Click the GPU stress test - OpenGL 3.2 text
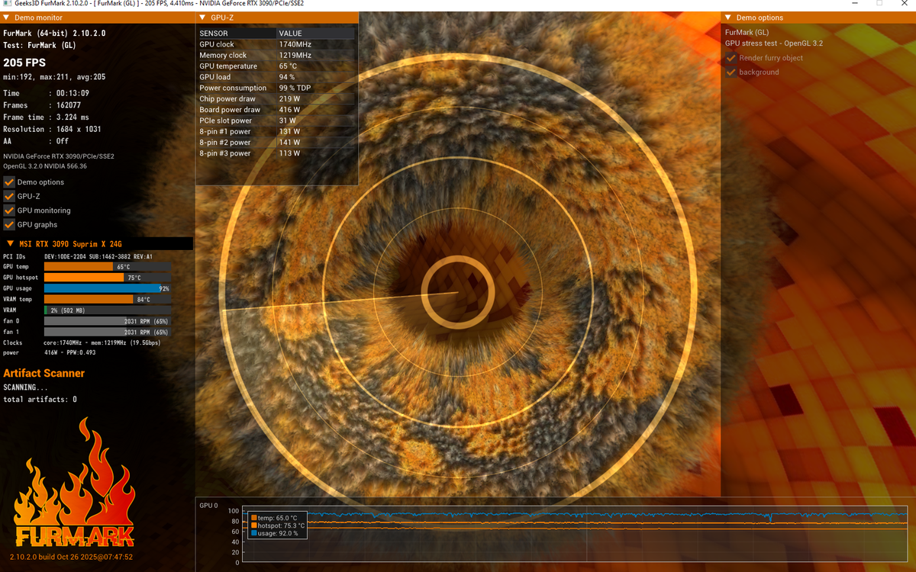The image size is (916, 572). tap(774, 43)
